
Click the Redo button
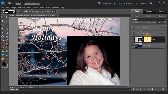(x=128, y=3)
